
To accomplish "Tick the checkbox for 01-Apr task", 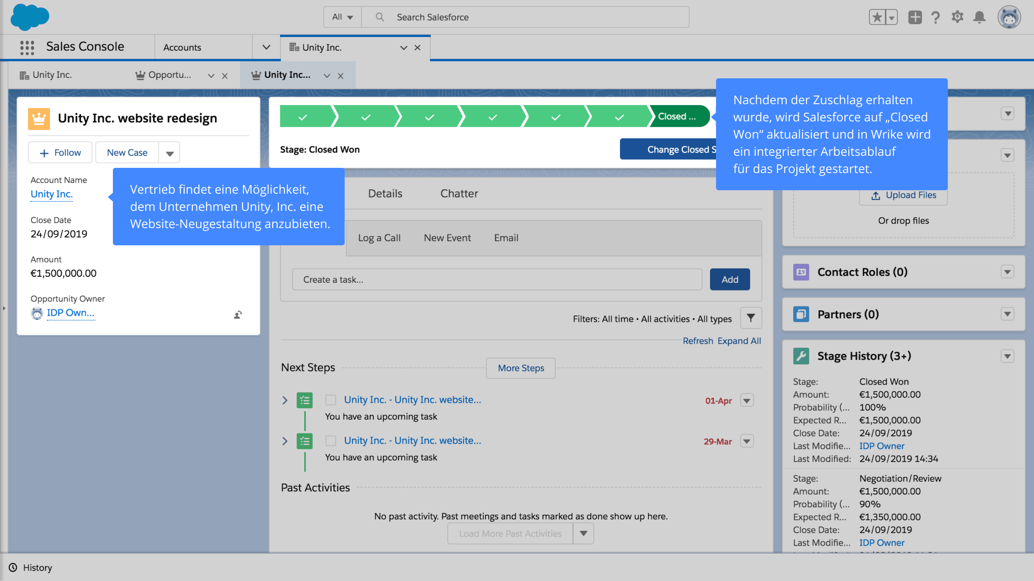I will point(331,400).
